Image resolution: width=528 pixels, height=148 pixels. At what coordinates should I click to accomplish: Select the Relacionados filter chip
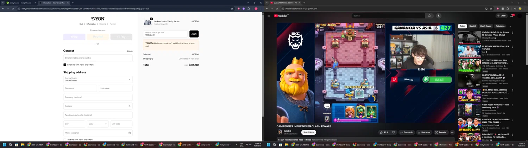pos(500,26)
